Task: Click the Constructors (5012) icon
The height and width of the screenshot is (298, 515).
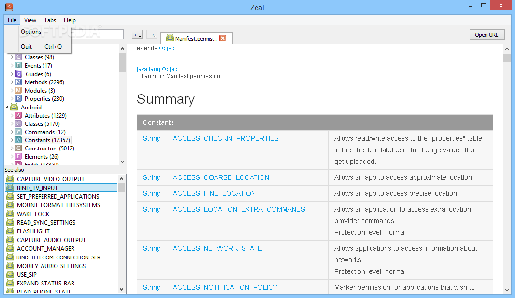Action: pos(19,148)
